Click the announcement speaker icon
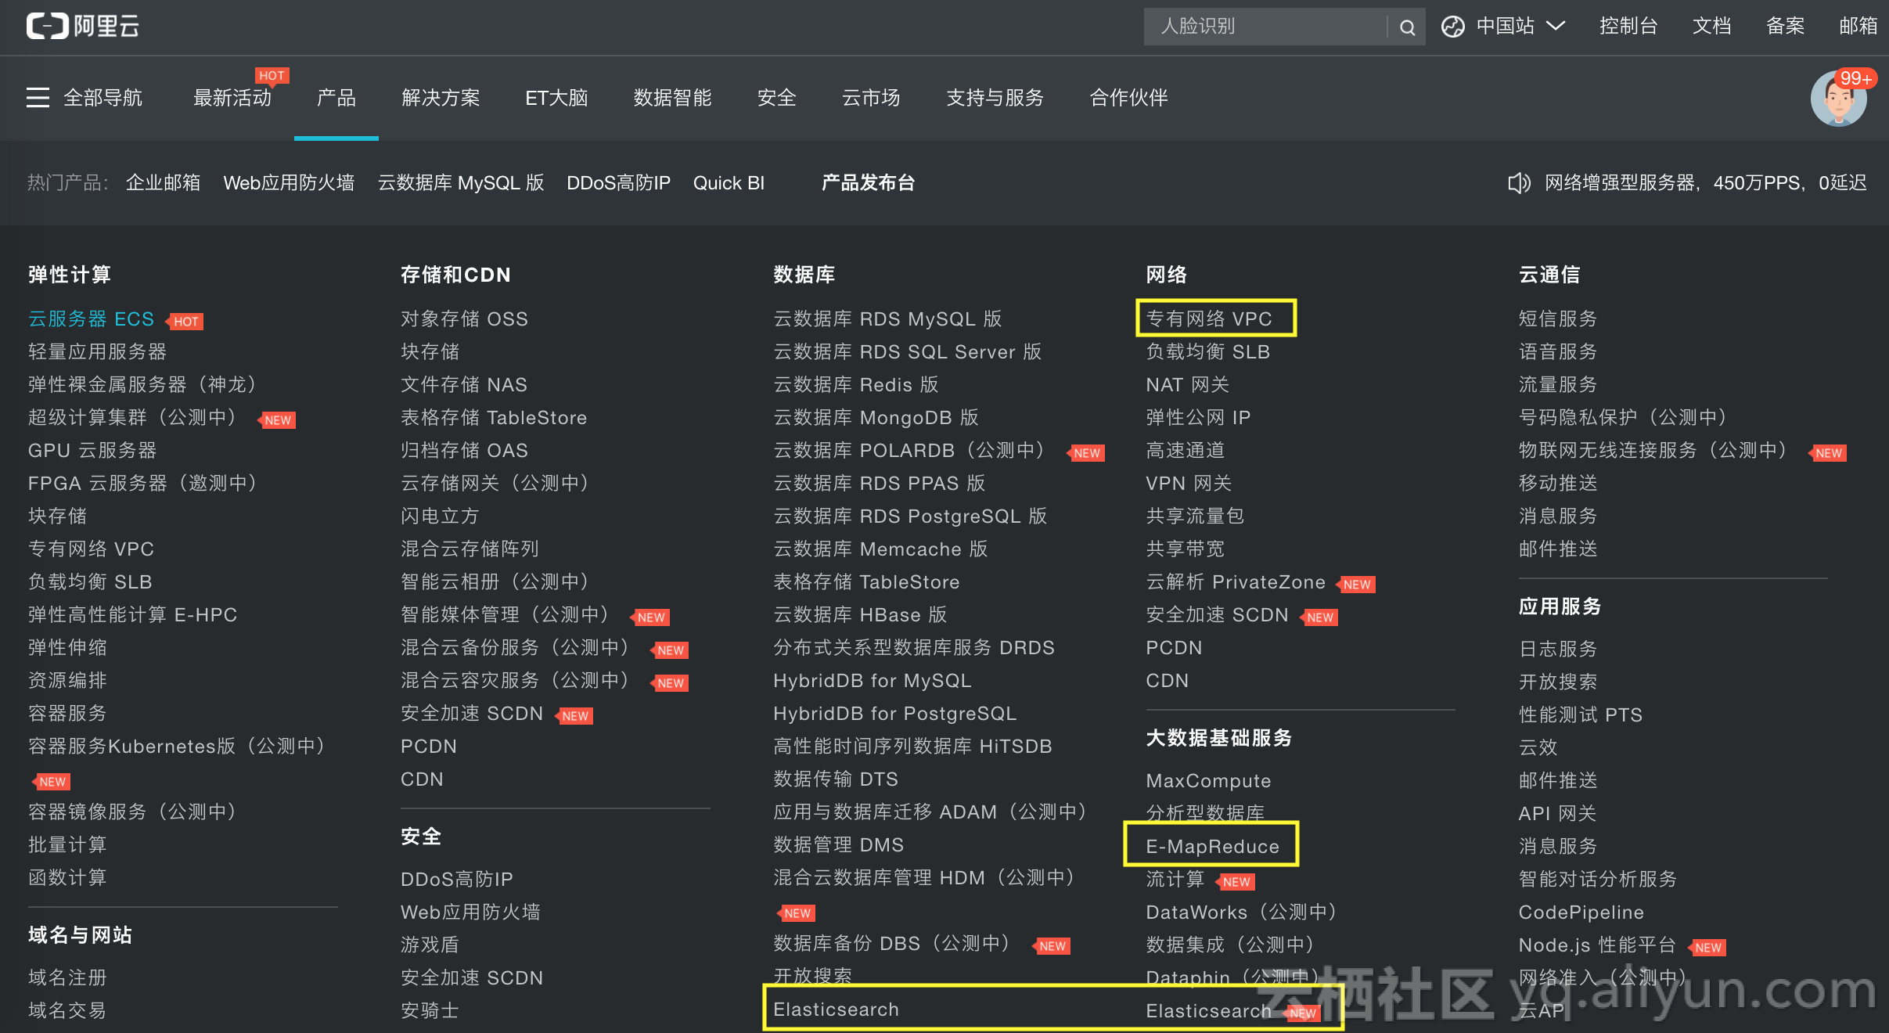This screenshot has width=1889, height=1033. (x=1518, y=183)
